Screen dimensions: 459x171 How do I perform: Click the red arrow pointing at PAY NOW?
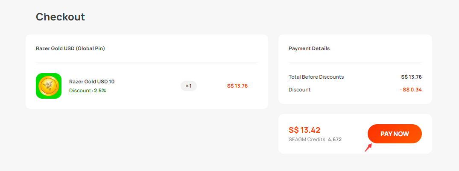tap(368, 148)
